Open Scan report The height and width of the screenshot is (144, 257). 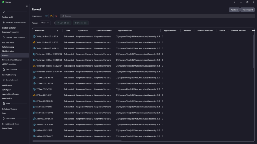coord(4,113)
